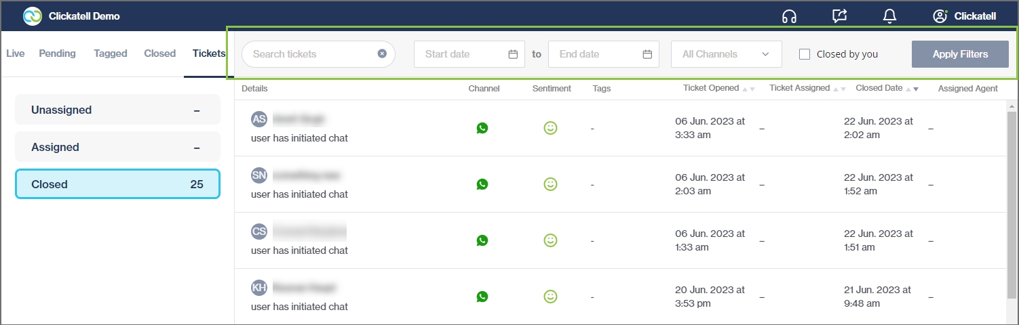
Task: Open the chat transfer icon in header
Action: [x=839, y=16]
